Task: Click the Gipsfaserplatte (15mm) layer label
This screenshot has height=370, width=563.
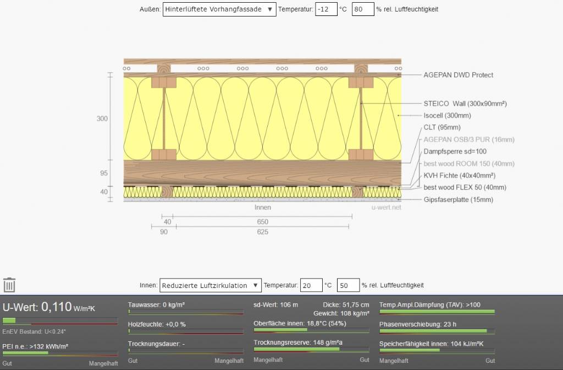Action: (x=458, y=199)
